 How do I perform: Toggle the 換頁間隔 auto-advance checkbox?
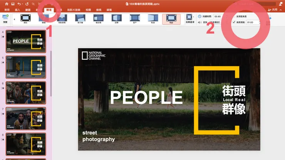(234, 22)
